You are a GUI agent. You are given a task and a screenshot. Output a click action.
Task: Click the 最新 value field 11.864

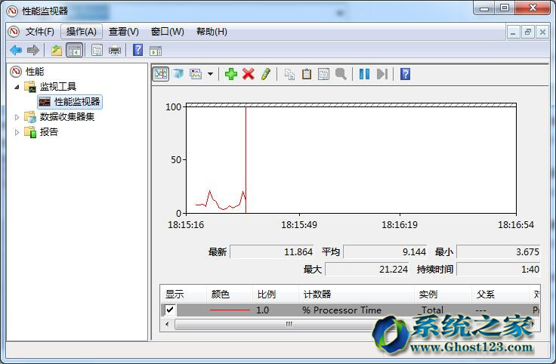pos(272,252)
